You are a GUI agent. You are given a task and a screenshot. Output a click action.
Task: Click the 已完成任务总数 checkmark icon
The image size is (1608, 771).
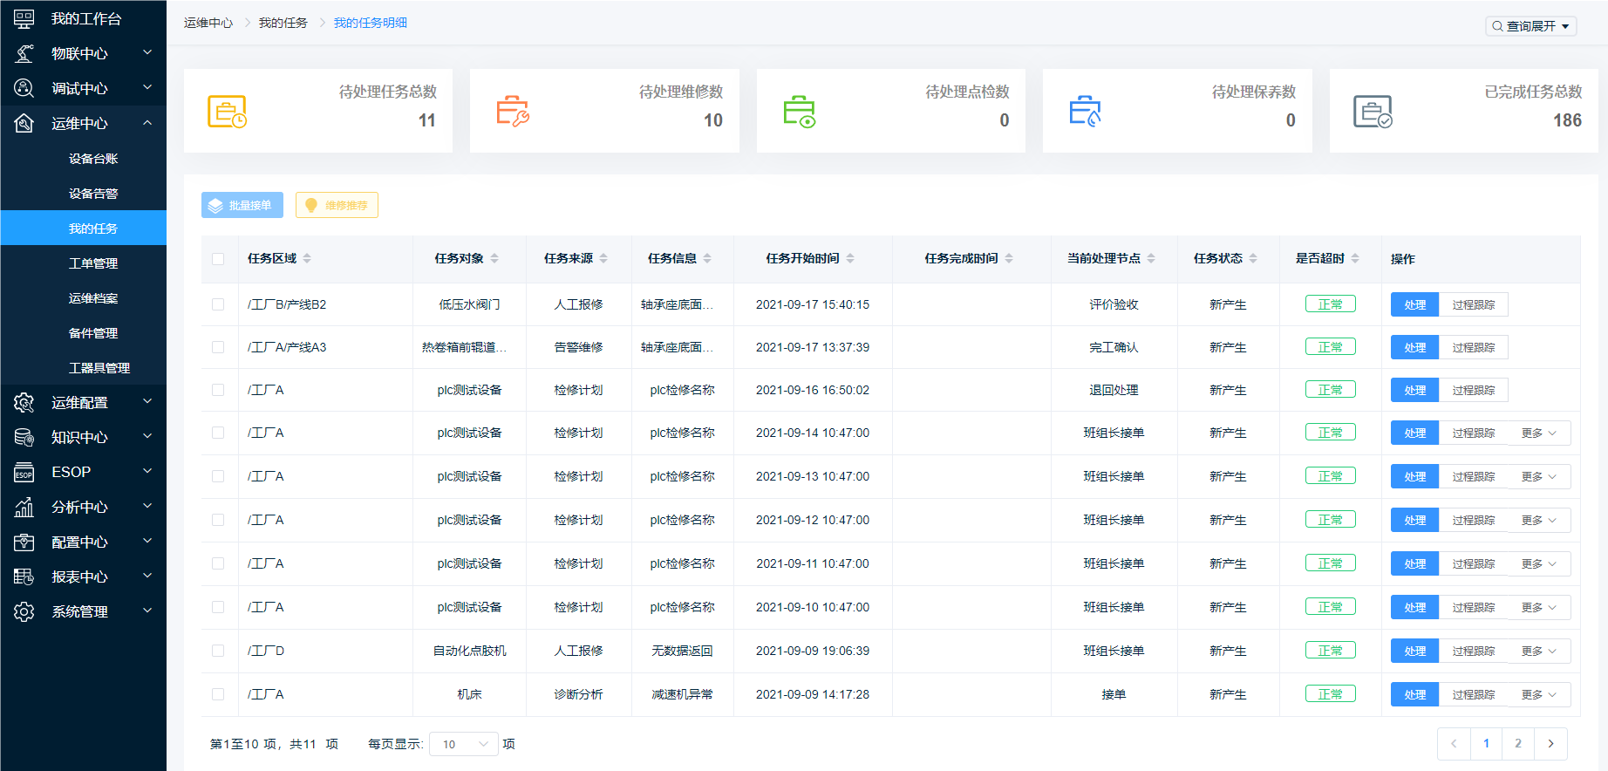pos(1373,112)
